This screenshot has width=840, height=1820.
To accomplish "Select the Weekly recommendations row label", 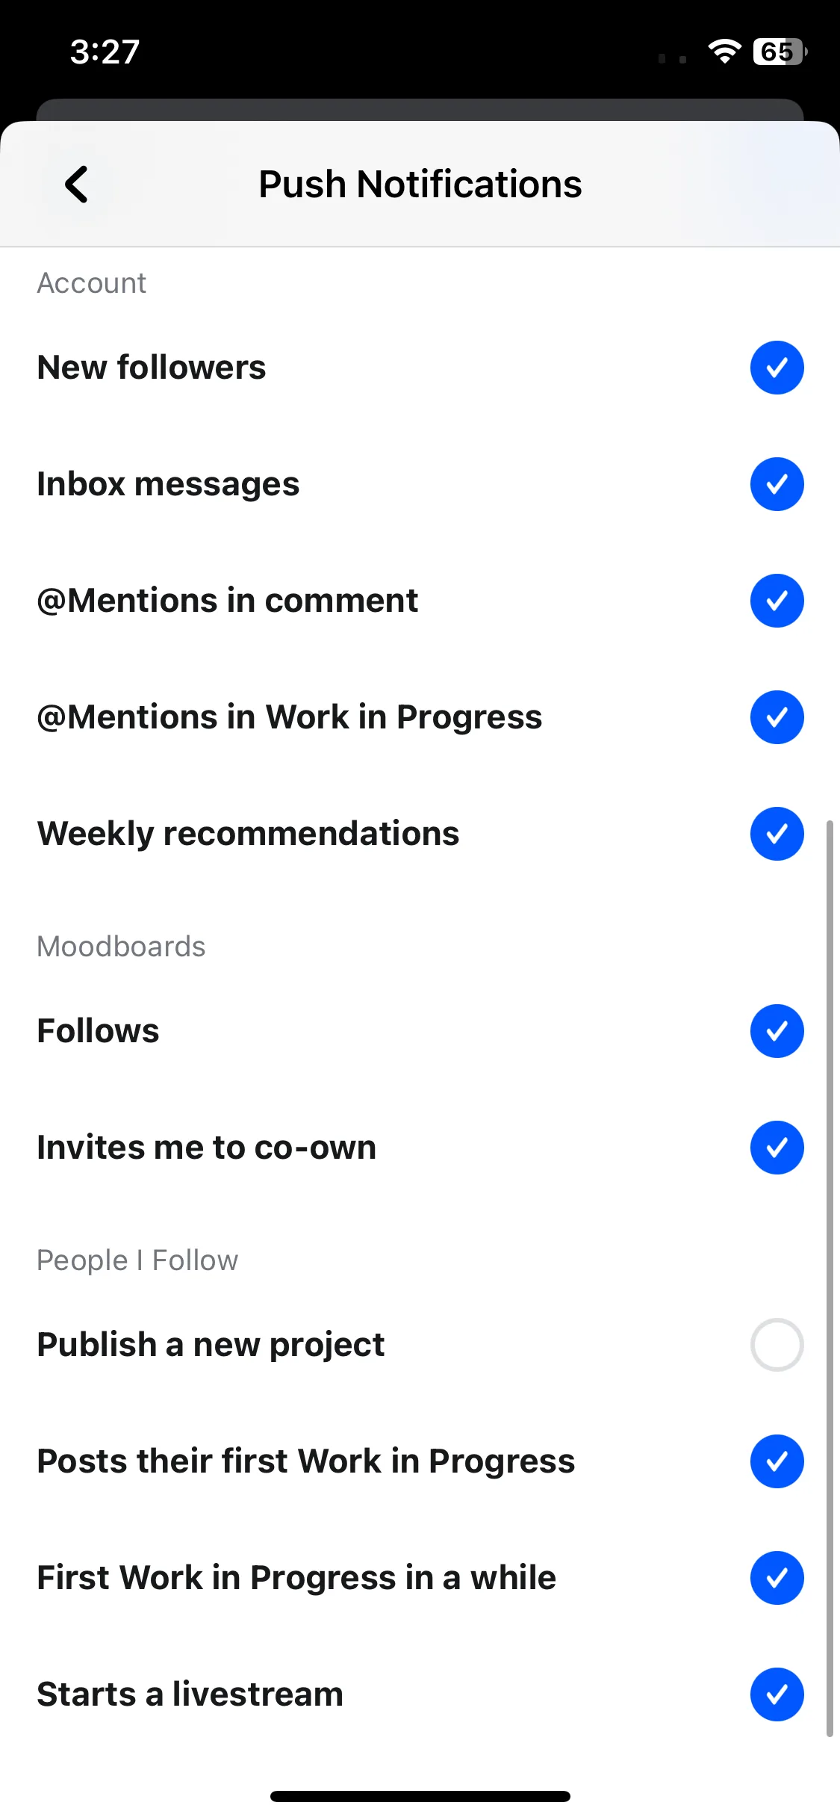I will tap(248, 834).
